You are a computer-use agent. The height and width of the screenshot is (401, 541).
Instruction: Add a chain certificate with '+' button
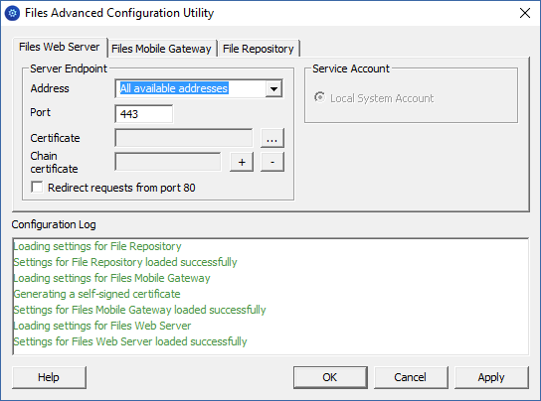(x=242, y=162)
